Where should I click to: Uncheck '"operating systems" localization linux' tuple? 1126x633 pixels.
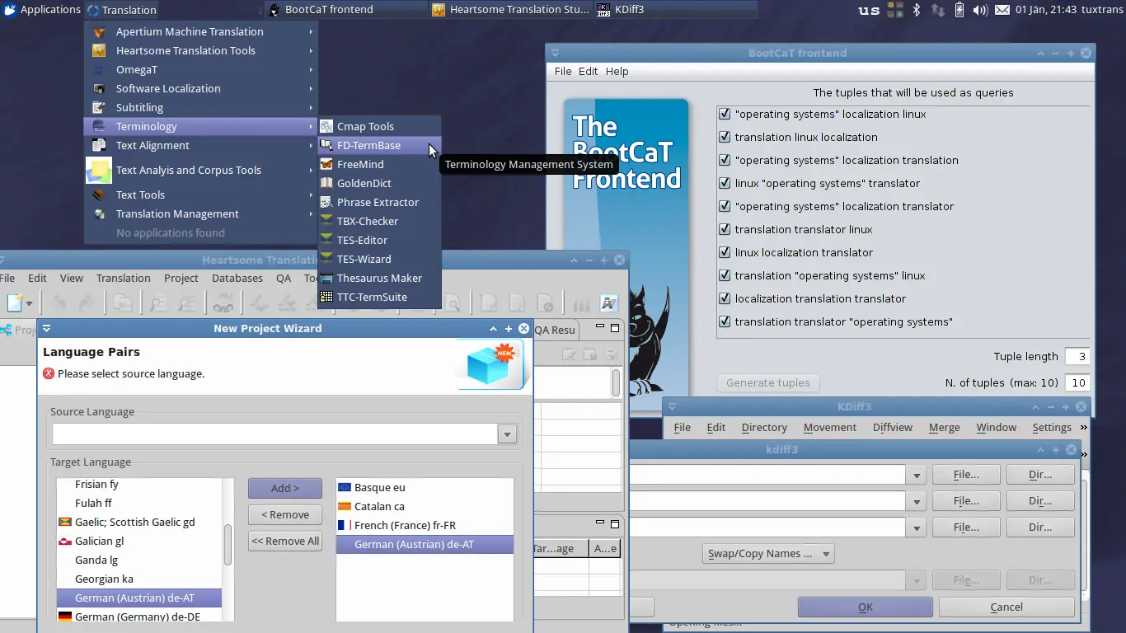pyautogui.click(x=725, y=114)
